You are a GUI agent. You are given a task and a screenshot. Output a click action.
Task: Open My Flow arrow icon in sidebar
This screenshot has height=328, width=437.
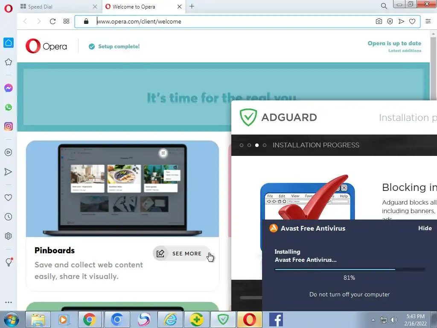pyautogui.click(x=9, y=172)
